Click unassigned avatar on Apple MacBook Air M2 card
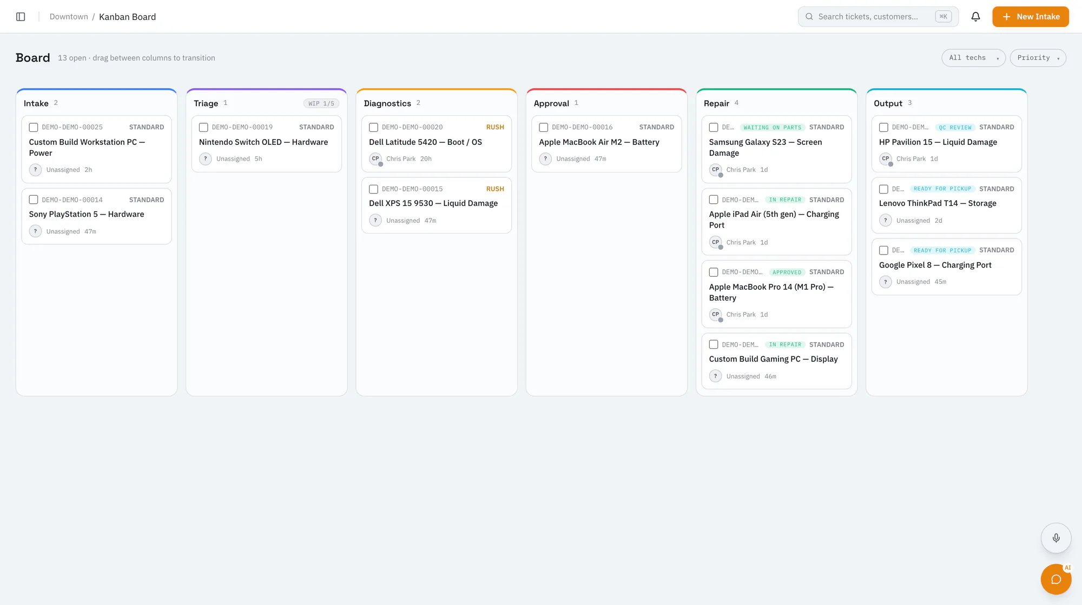 [x=545, y=159]
